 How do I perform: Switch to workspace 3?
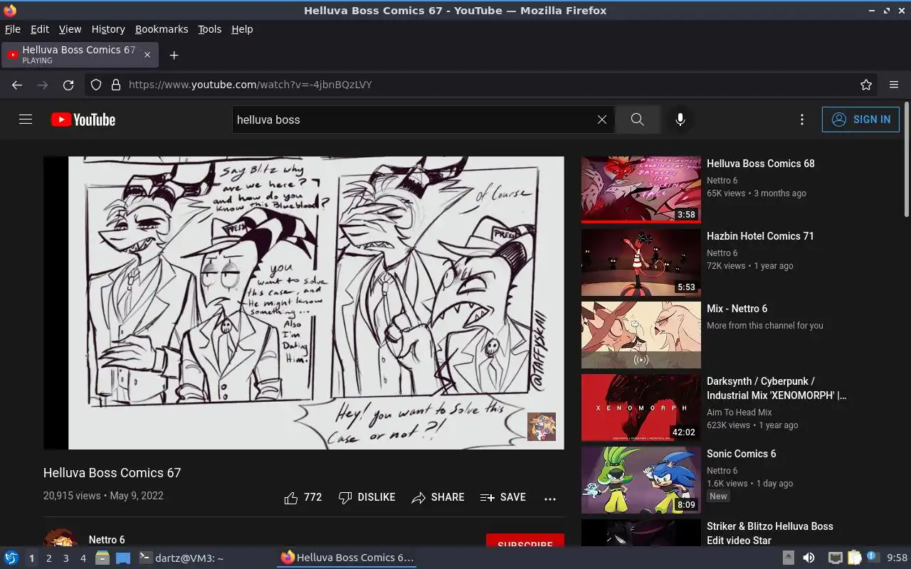click(x=65, y=558)
